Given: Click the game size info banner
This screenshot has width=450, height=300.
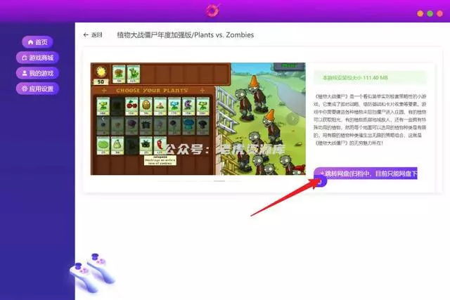Looking at the screenshot, I should click(370, 78).
